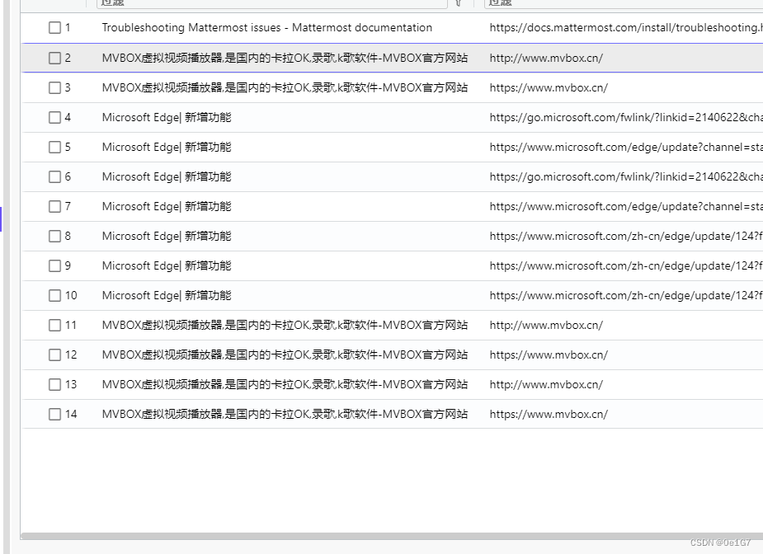Click the MVBOX title in row 2
The width and height of the screenshot is (763, 554).
pos(285,59)
